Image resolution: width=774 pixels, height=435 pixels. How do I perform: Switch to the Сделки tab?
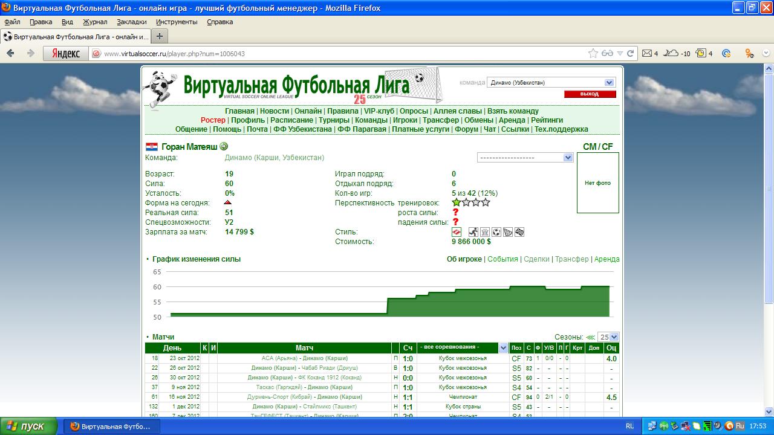tap(537, 259)
